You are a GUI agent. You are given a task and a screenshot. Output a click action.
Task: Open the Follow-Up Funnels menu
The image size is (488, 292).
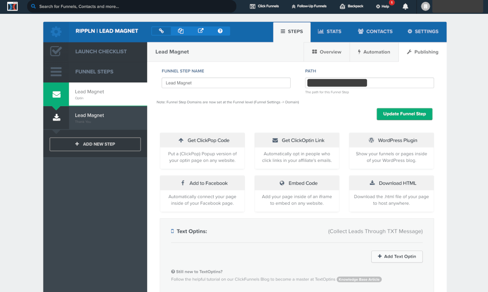(309, 6)
